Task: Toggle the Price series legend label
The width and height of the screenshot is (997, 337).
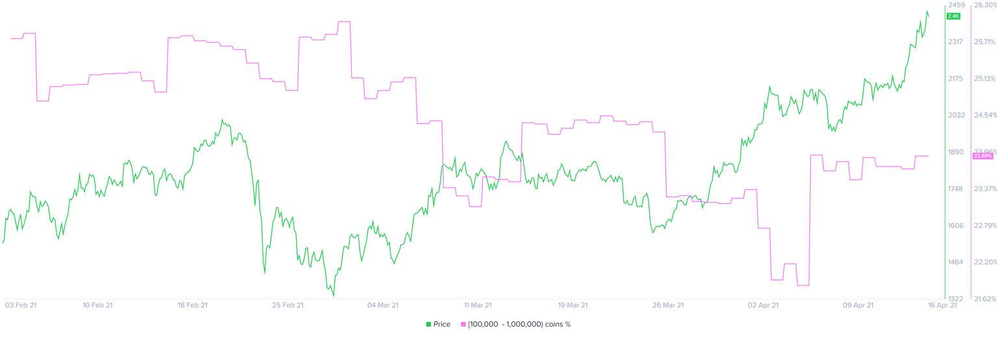Action: click(x=441, y=324)
